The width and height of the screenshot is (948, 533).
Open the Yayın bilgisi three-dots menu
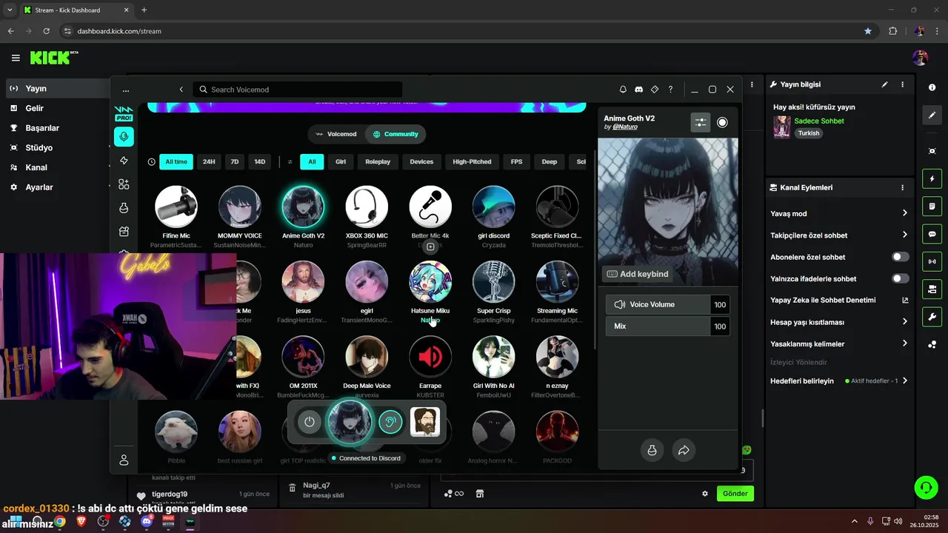click(902, 84)
